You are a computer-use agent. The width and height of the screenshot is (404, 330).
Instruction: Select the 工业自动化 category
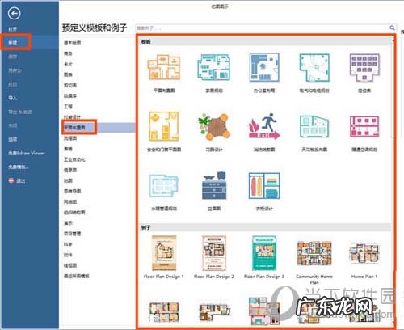pos(74,159)
